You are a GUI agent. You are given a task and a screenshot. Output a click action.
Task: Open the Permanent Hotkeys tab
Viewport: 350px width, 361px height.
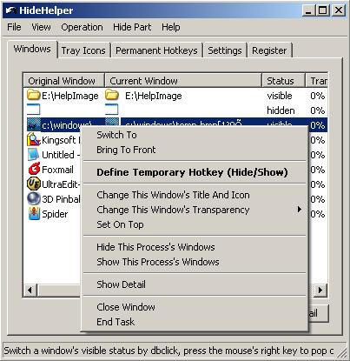point(156,50)
